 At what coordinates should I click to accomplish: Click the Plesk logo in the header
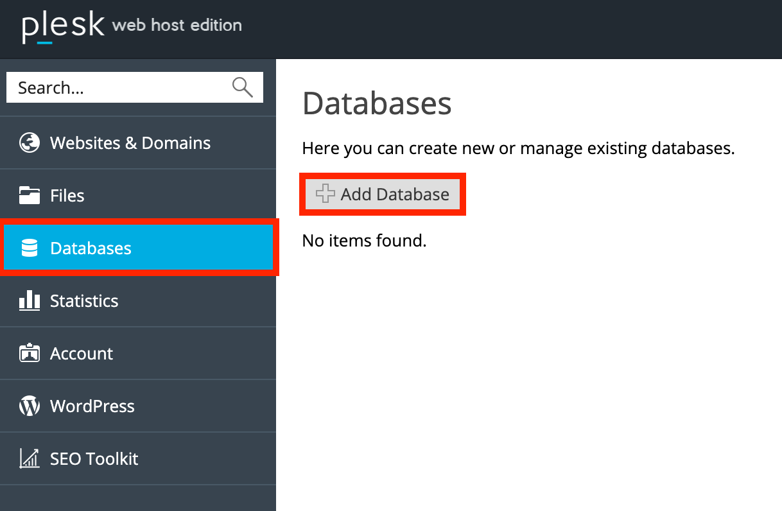pos(63,26)
